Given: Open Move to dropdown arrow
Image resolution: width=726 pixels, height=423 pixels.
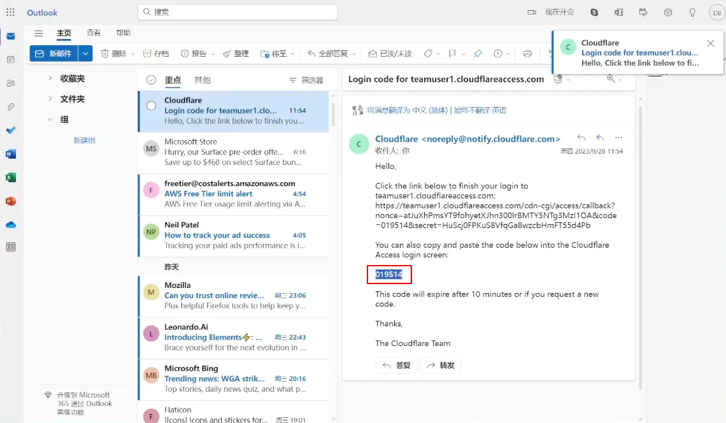Looking at the screenshot, I should (292, 54).
